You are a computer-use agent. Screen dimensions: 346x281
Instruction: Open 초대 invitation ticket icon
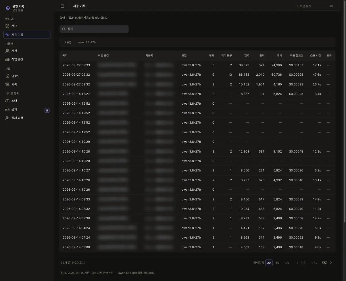(x=7, y=101)
